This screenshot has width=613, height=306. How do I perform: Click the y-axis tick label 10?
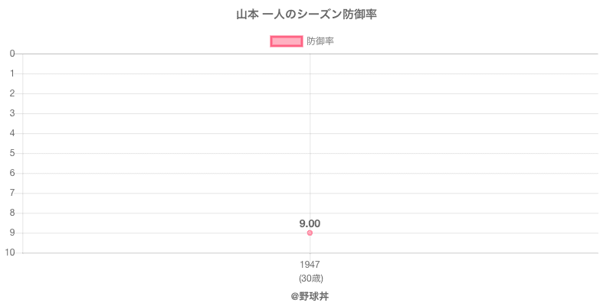point(11,252)
